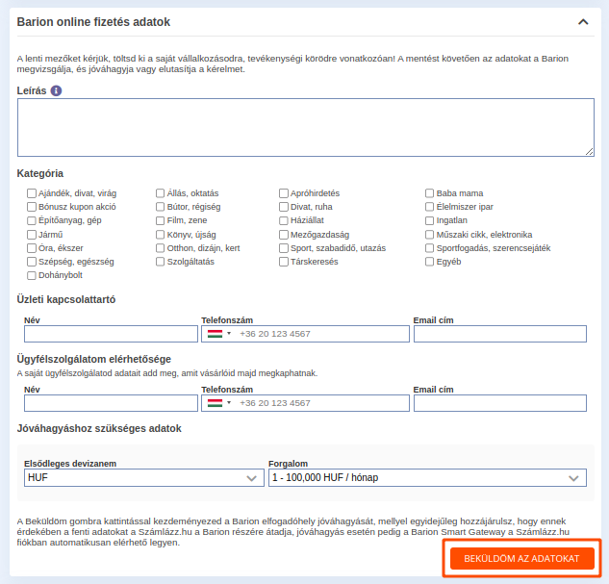Enable the Műszaki cikk, elektronika checkbox
The height and width of the screenshot is (584, 609).
coord(429,235)
